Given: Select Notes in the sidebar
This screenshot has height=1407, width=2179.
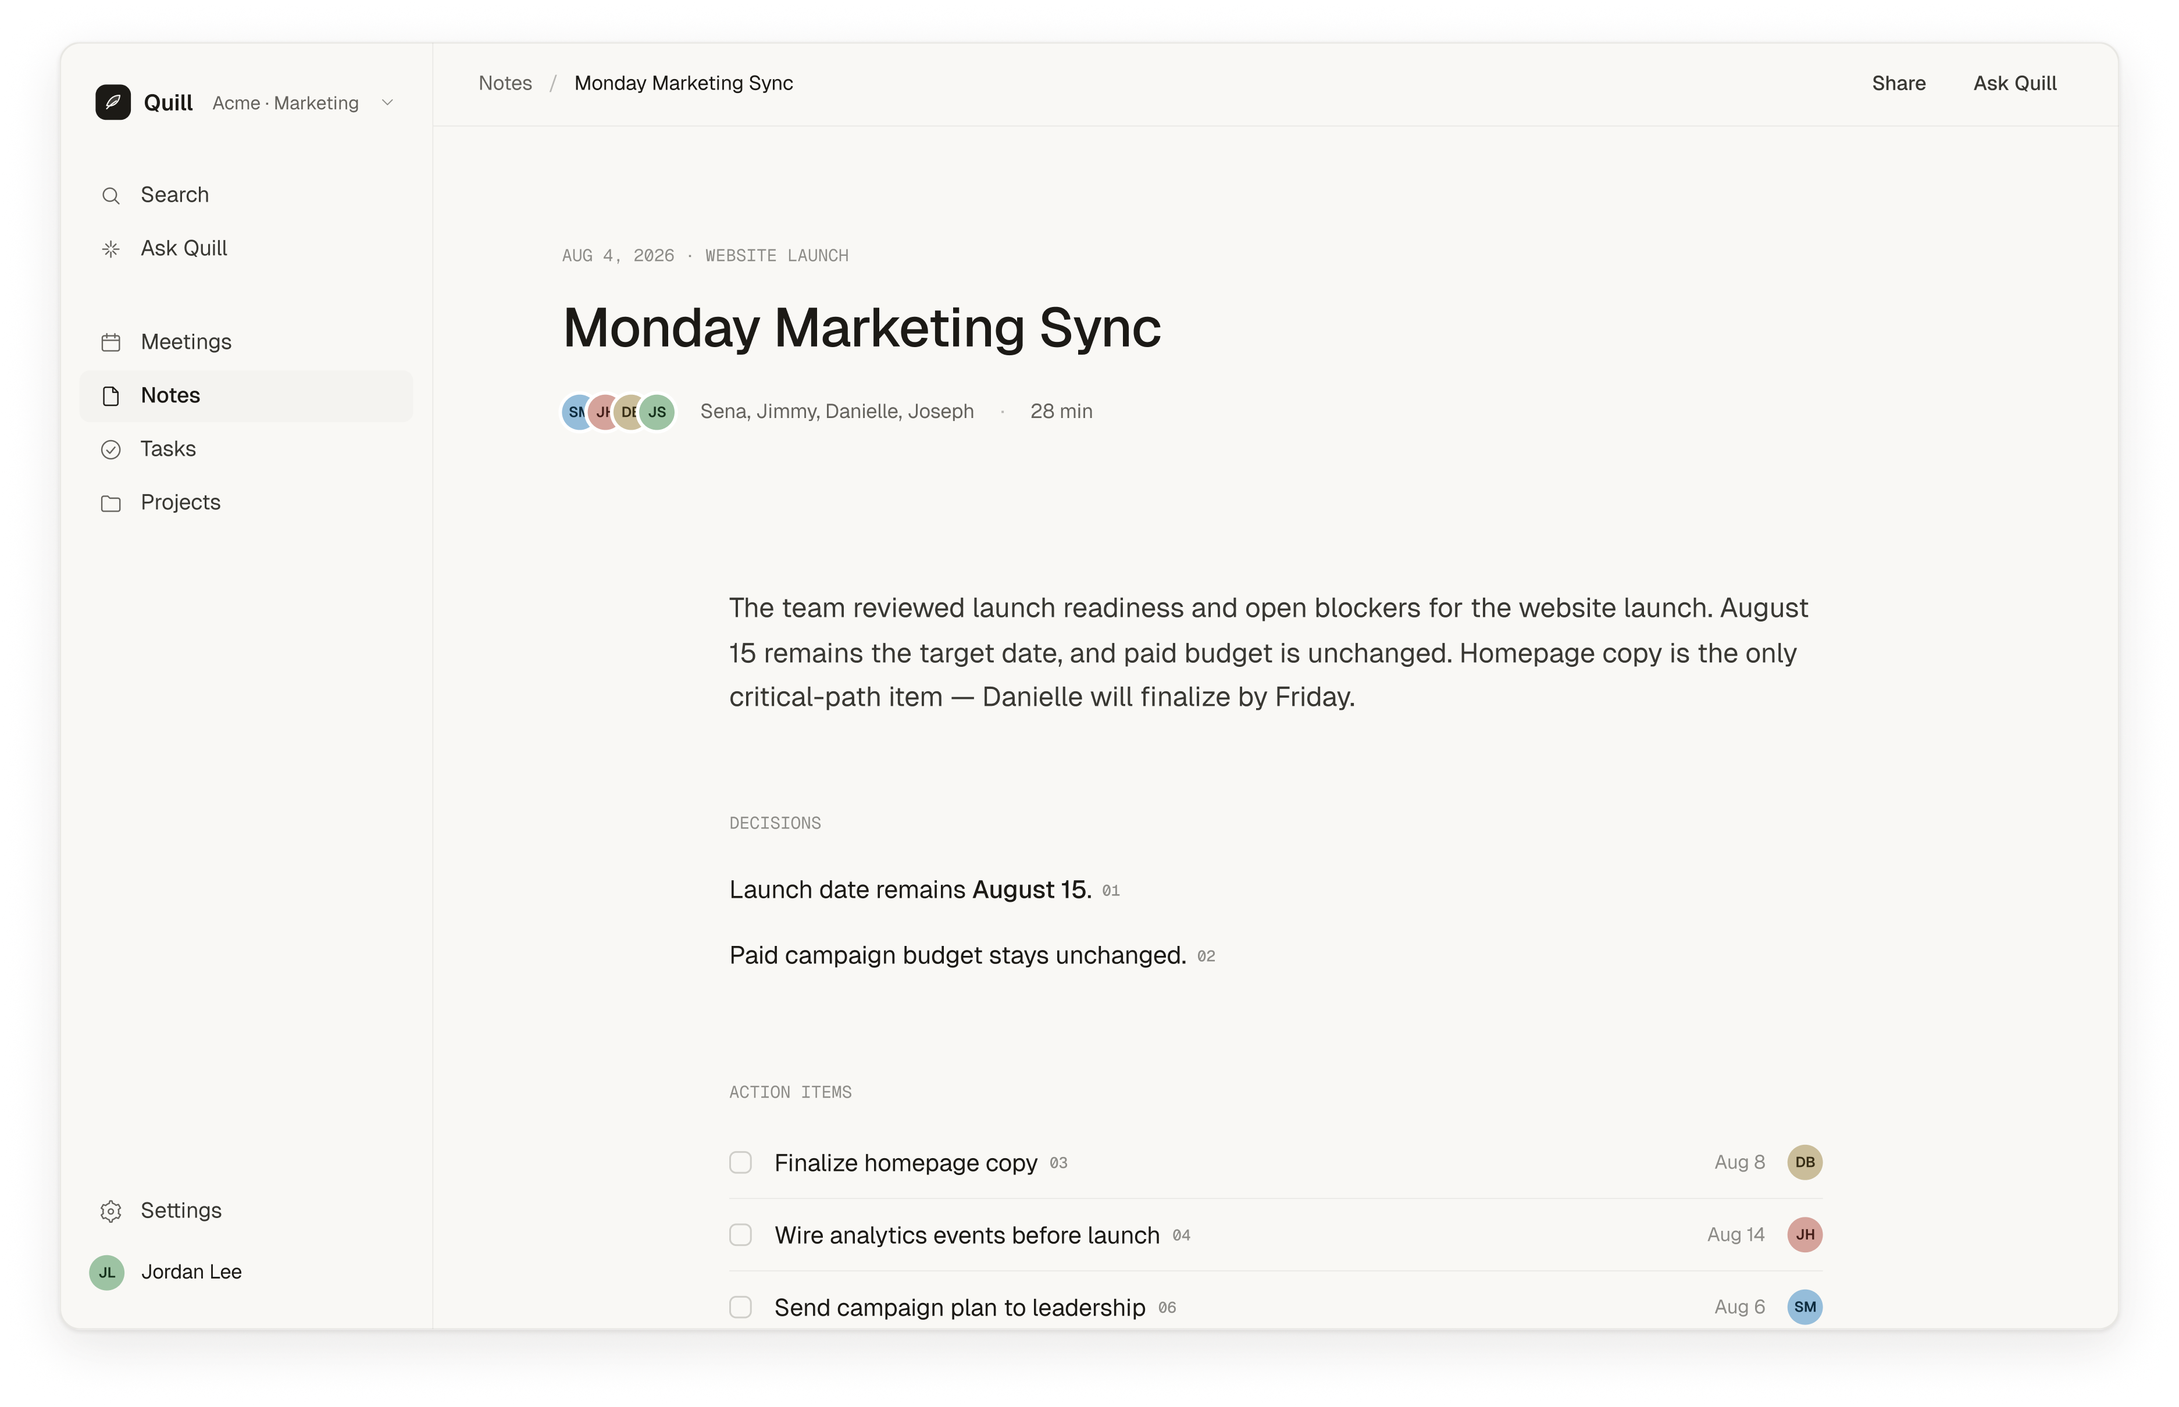Looking at the screenshot, I should click(x=246, y=395).
